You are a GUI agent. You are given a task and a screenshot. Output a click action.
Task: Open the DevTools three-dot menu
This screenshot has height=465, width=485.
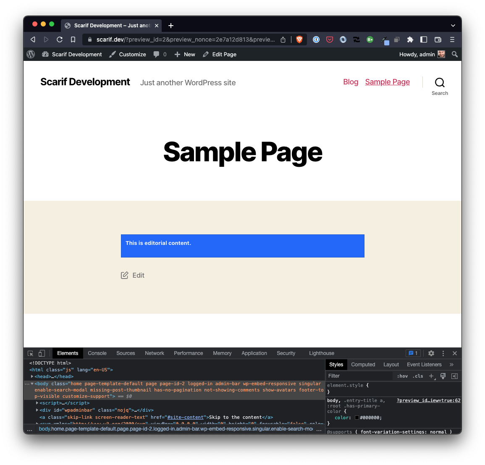pyautogui.click(x=443, y=353)
